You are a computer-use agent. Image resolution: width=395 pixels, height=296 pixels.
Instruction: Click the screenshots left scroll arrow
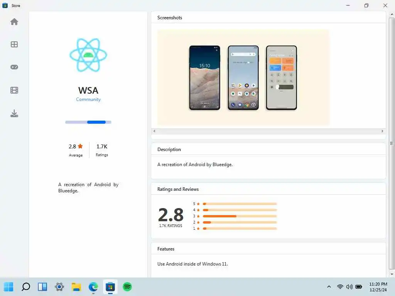pyautogui.click(x=154, y=131)
